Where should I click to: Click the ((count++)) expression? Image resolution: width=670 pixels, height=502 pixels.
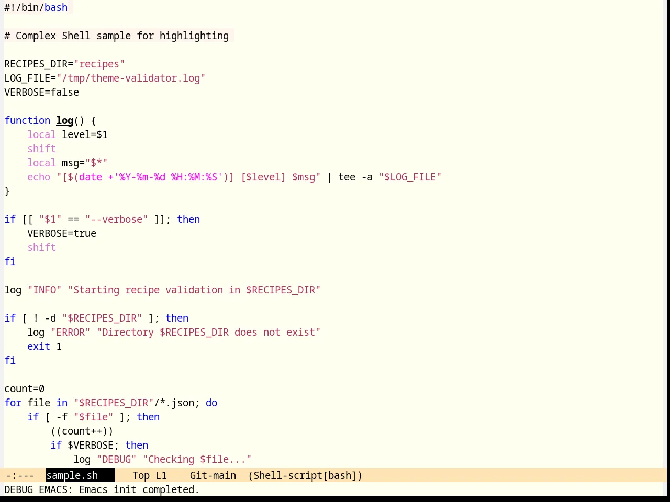tap(82, 431)
